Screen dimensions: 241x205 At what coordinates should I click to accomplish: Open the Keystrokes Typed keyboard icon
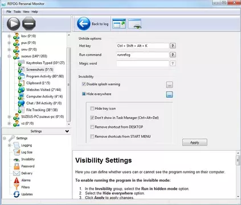(21, 63)
